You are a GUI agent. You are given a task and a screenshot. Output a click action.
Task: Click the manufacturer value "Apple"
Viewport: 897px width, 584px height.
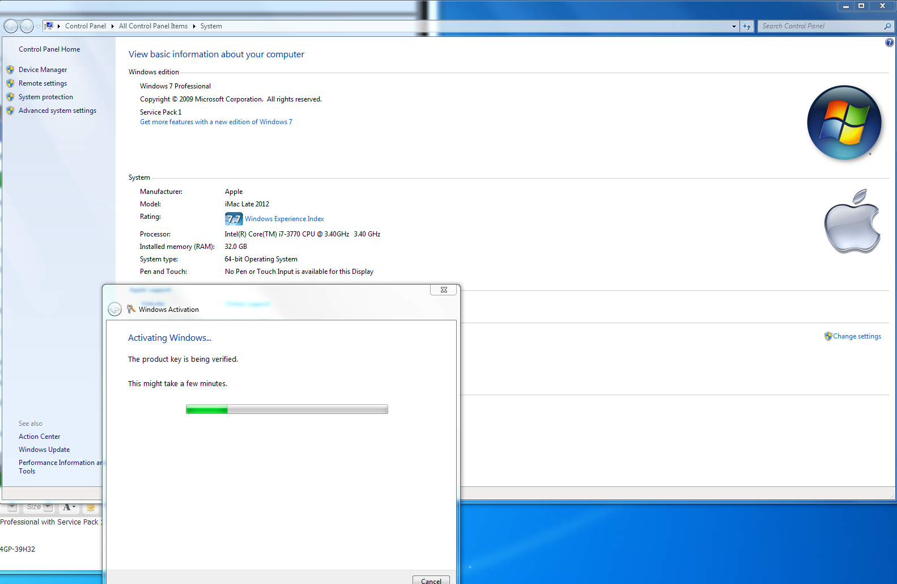(233, 192)
